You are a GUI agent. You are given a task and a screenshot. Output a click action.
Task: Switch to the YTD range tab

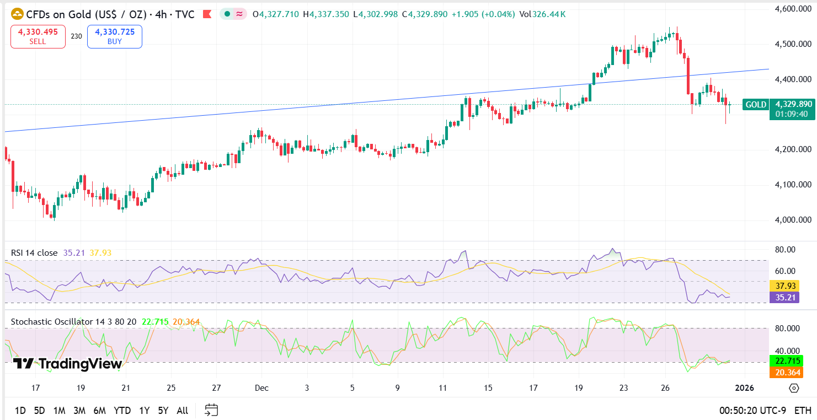(x=122, y=410)
